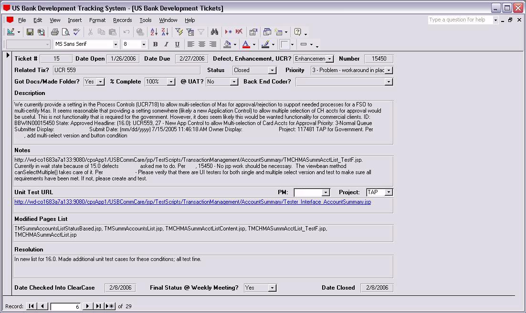Click the Related Tix field containing UCR 559

126,71
